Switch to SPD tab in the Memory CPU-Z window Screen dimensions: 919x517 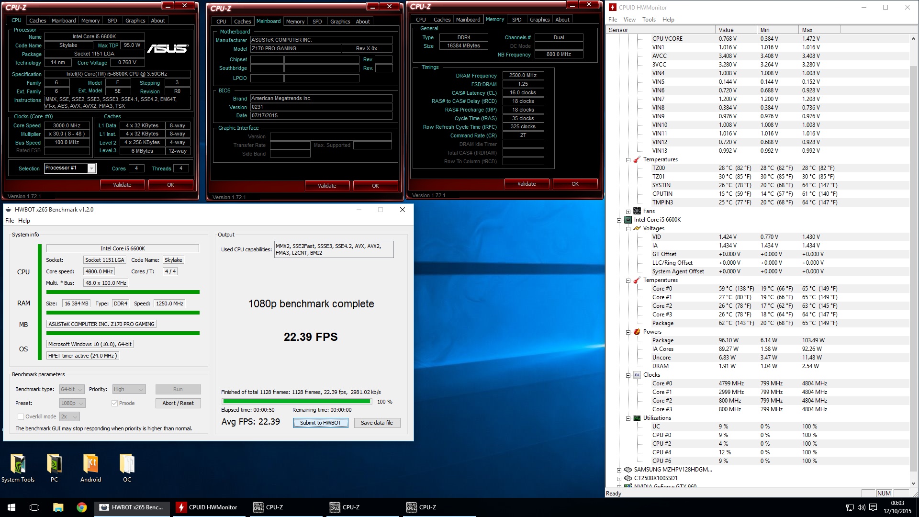click(x=516, y=20)
